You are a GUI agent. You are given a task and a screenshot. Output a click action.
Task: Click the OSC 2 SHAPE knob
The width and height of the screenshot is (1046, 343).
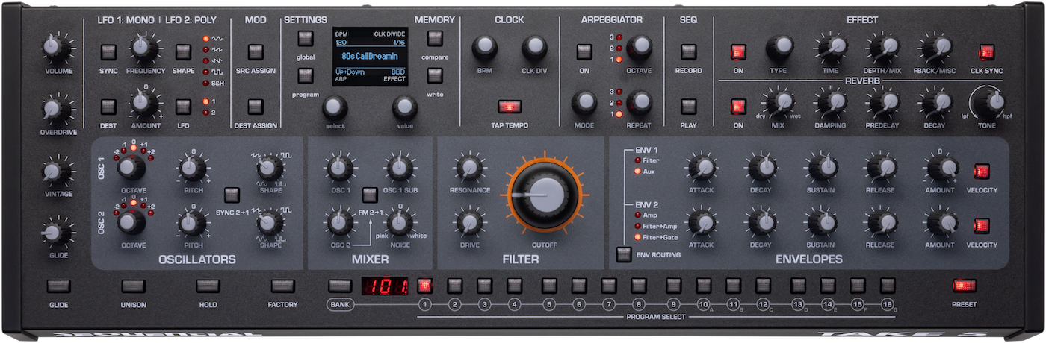point(270,223)
